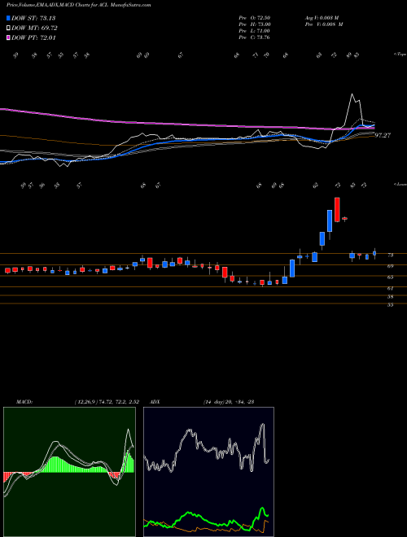Select the 'DOW MT: 69.72' label

(34, 28)
